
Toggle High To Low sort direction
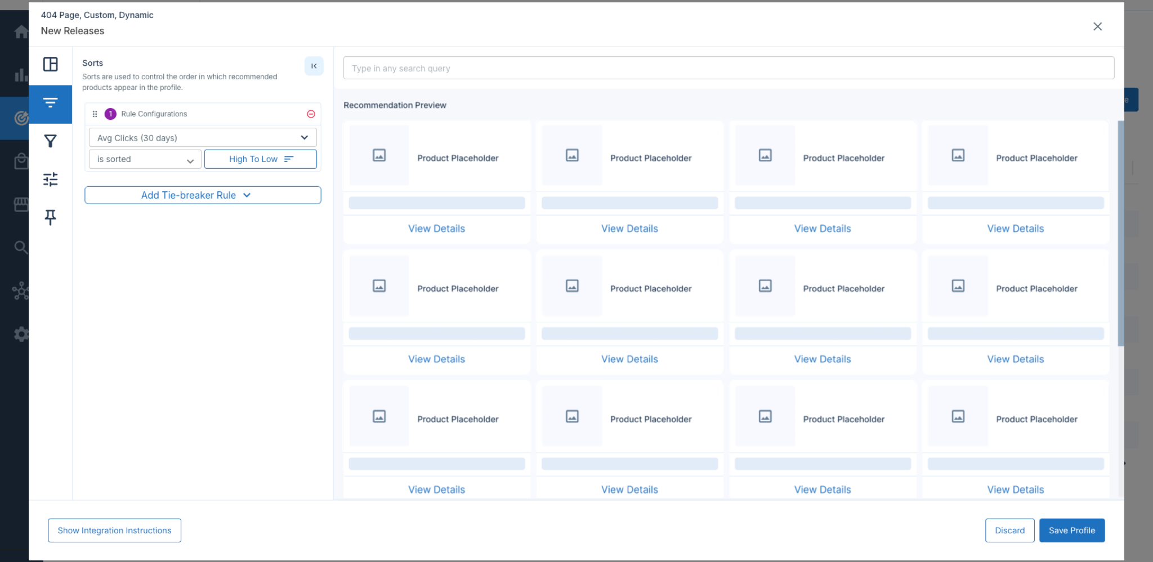pos(261,159)
